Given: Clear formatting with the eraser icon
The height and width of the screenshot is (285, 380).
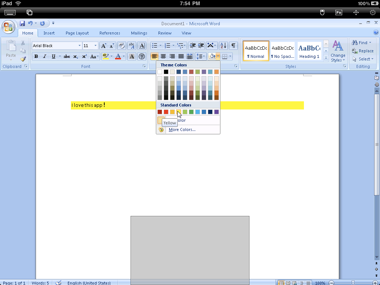Looking at the screenshot, I should click(122, 46).
